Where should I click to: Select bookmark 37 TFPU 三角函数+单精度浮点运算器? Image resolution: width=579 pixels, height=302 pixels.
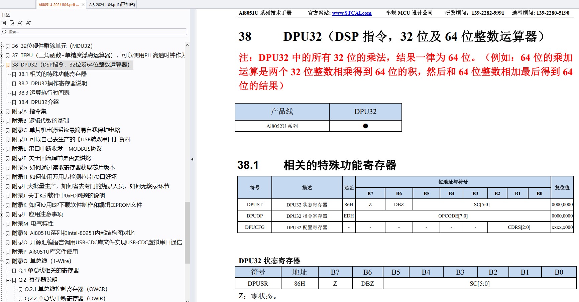pyautogui.click(x=98, y=55)
